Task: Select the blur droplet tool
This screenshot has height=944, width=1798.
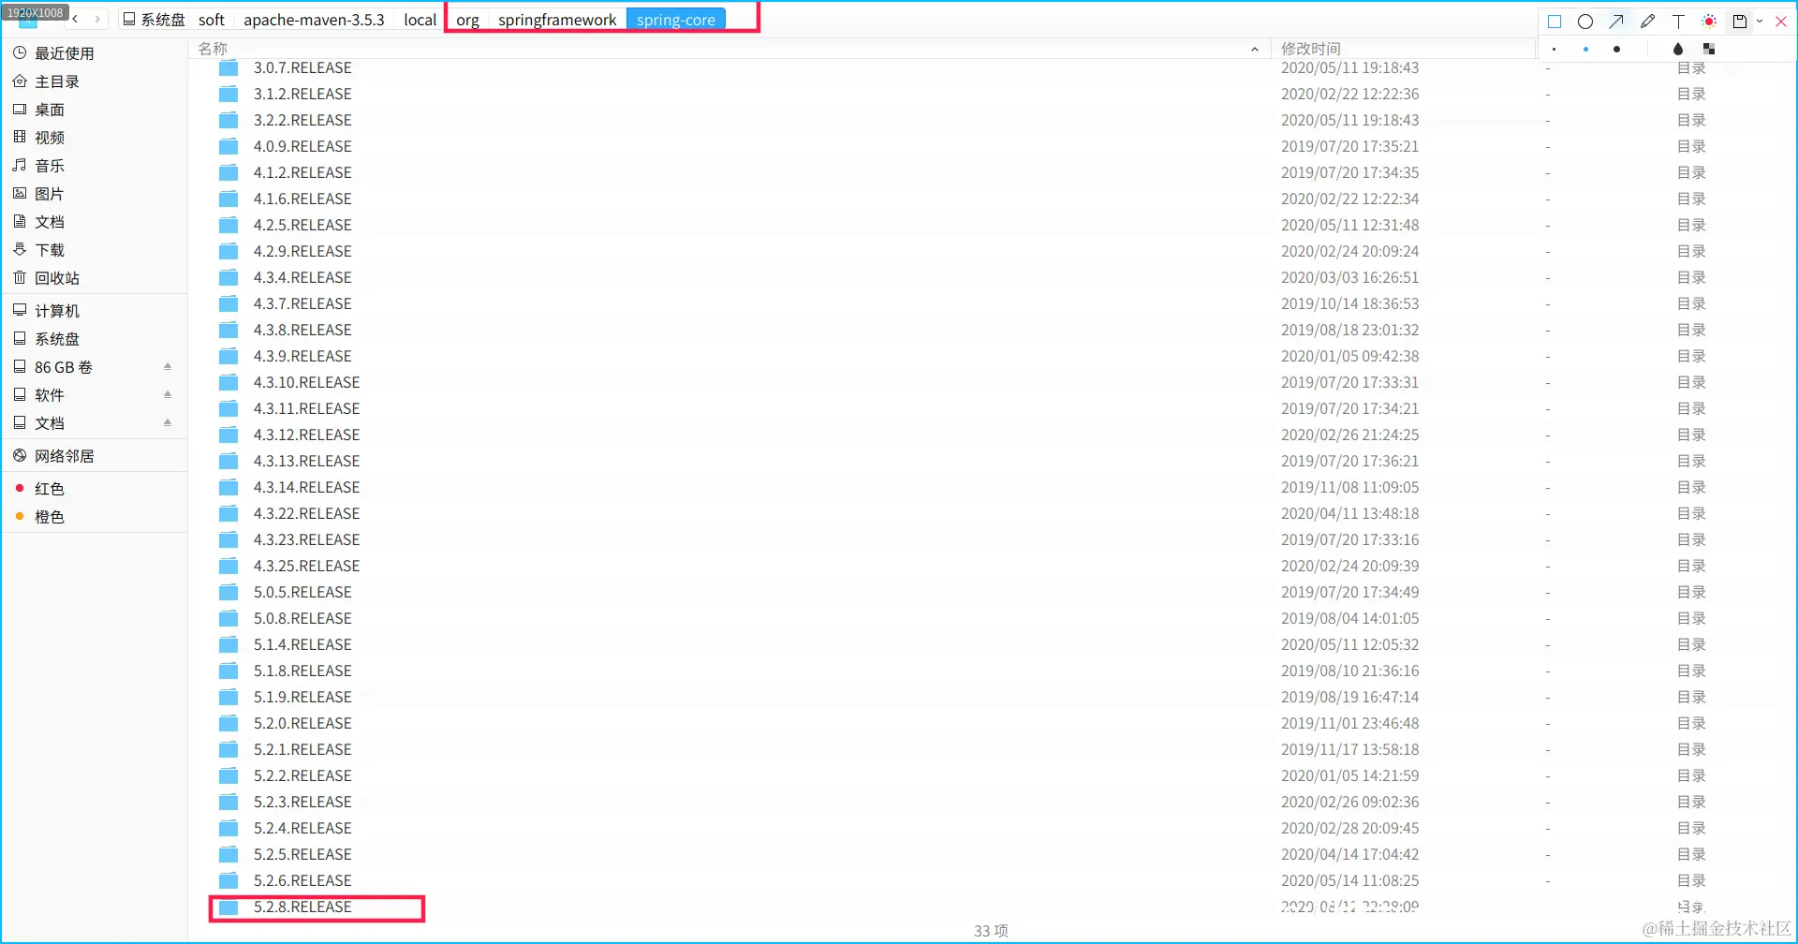Action: coord(1678,49)
